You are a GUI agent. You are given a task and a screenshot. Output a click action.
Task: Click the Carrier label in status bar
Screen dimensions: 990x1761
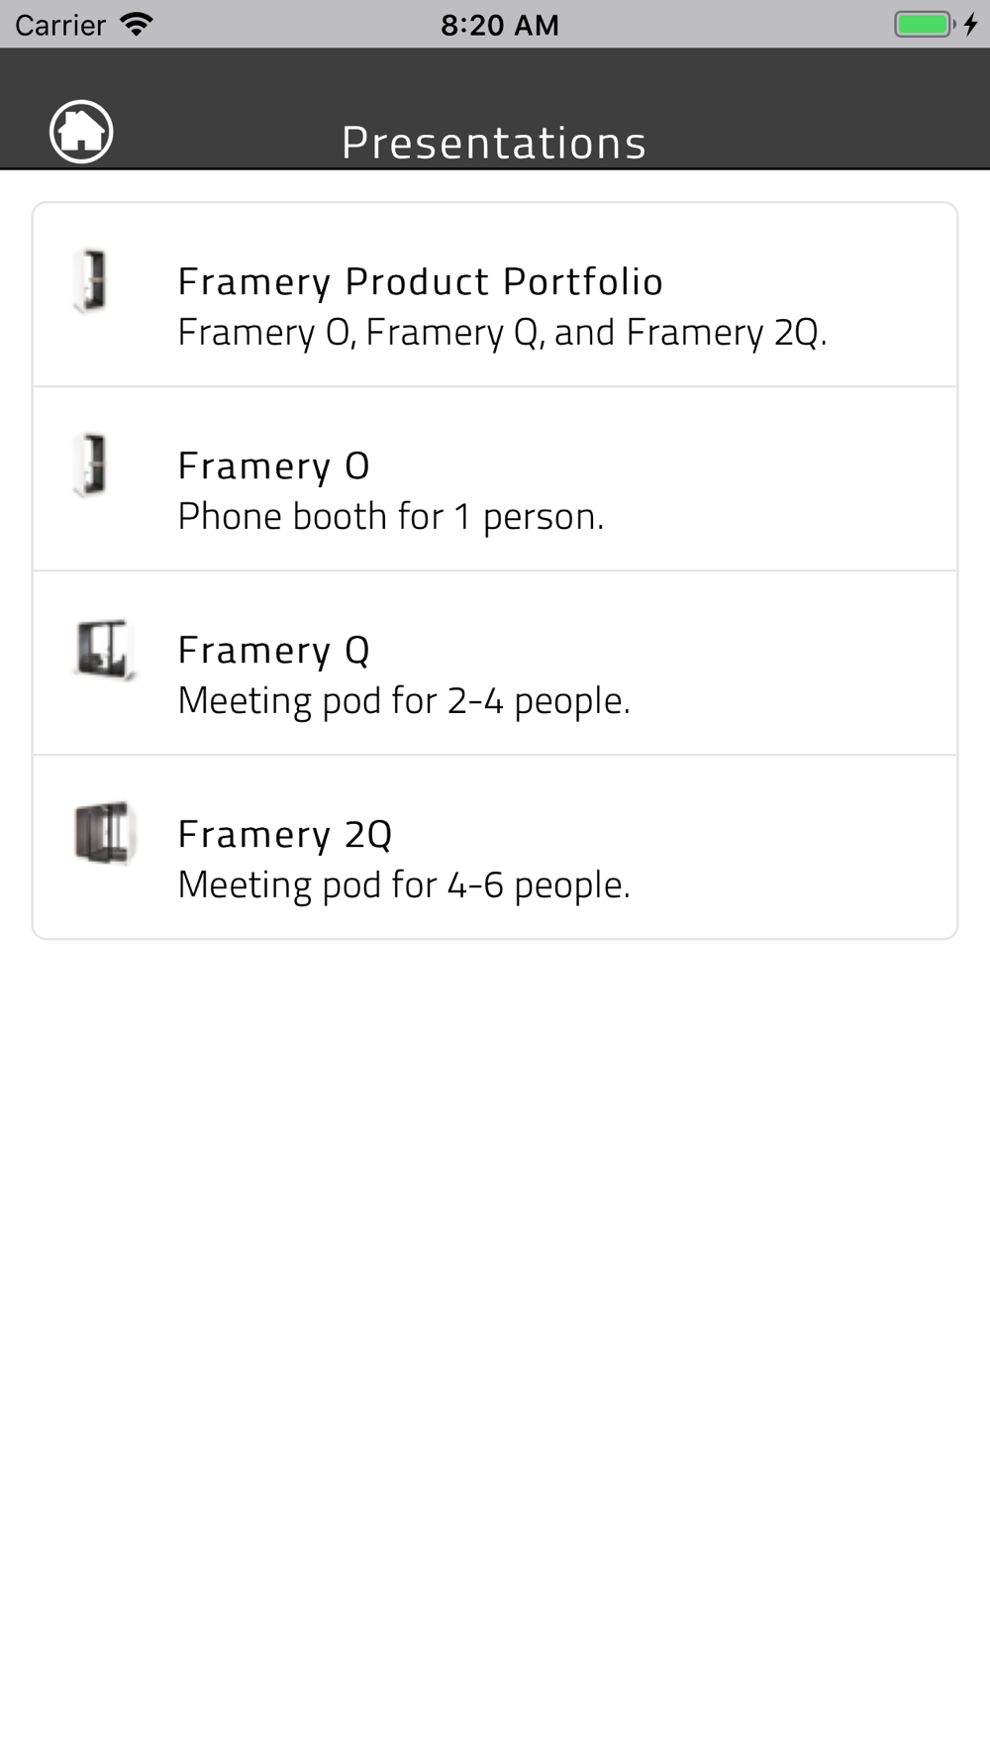point(60,25)
